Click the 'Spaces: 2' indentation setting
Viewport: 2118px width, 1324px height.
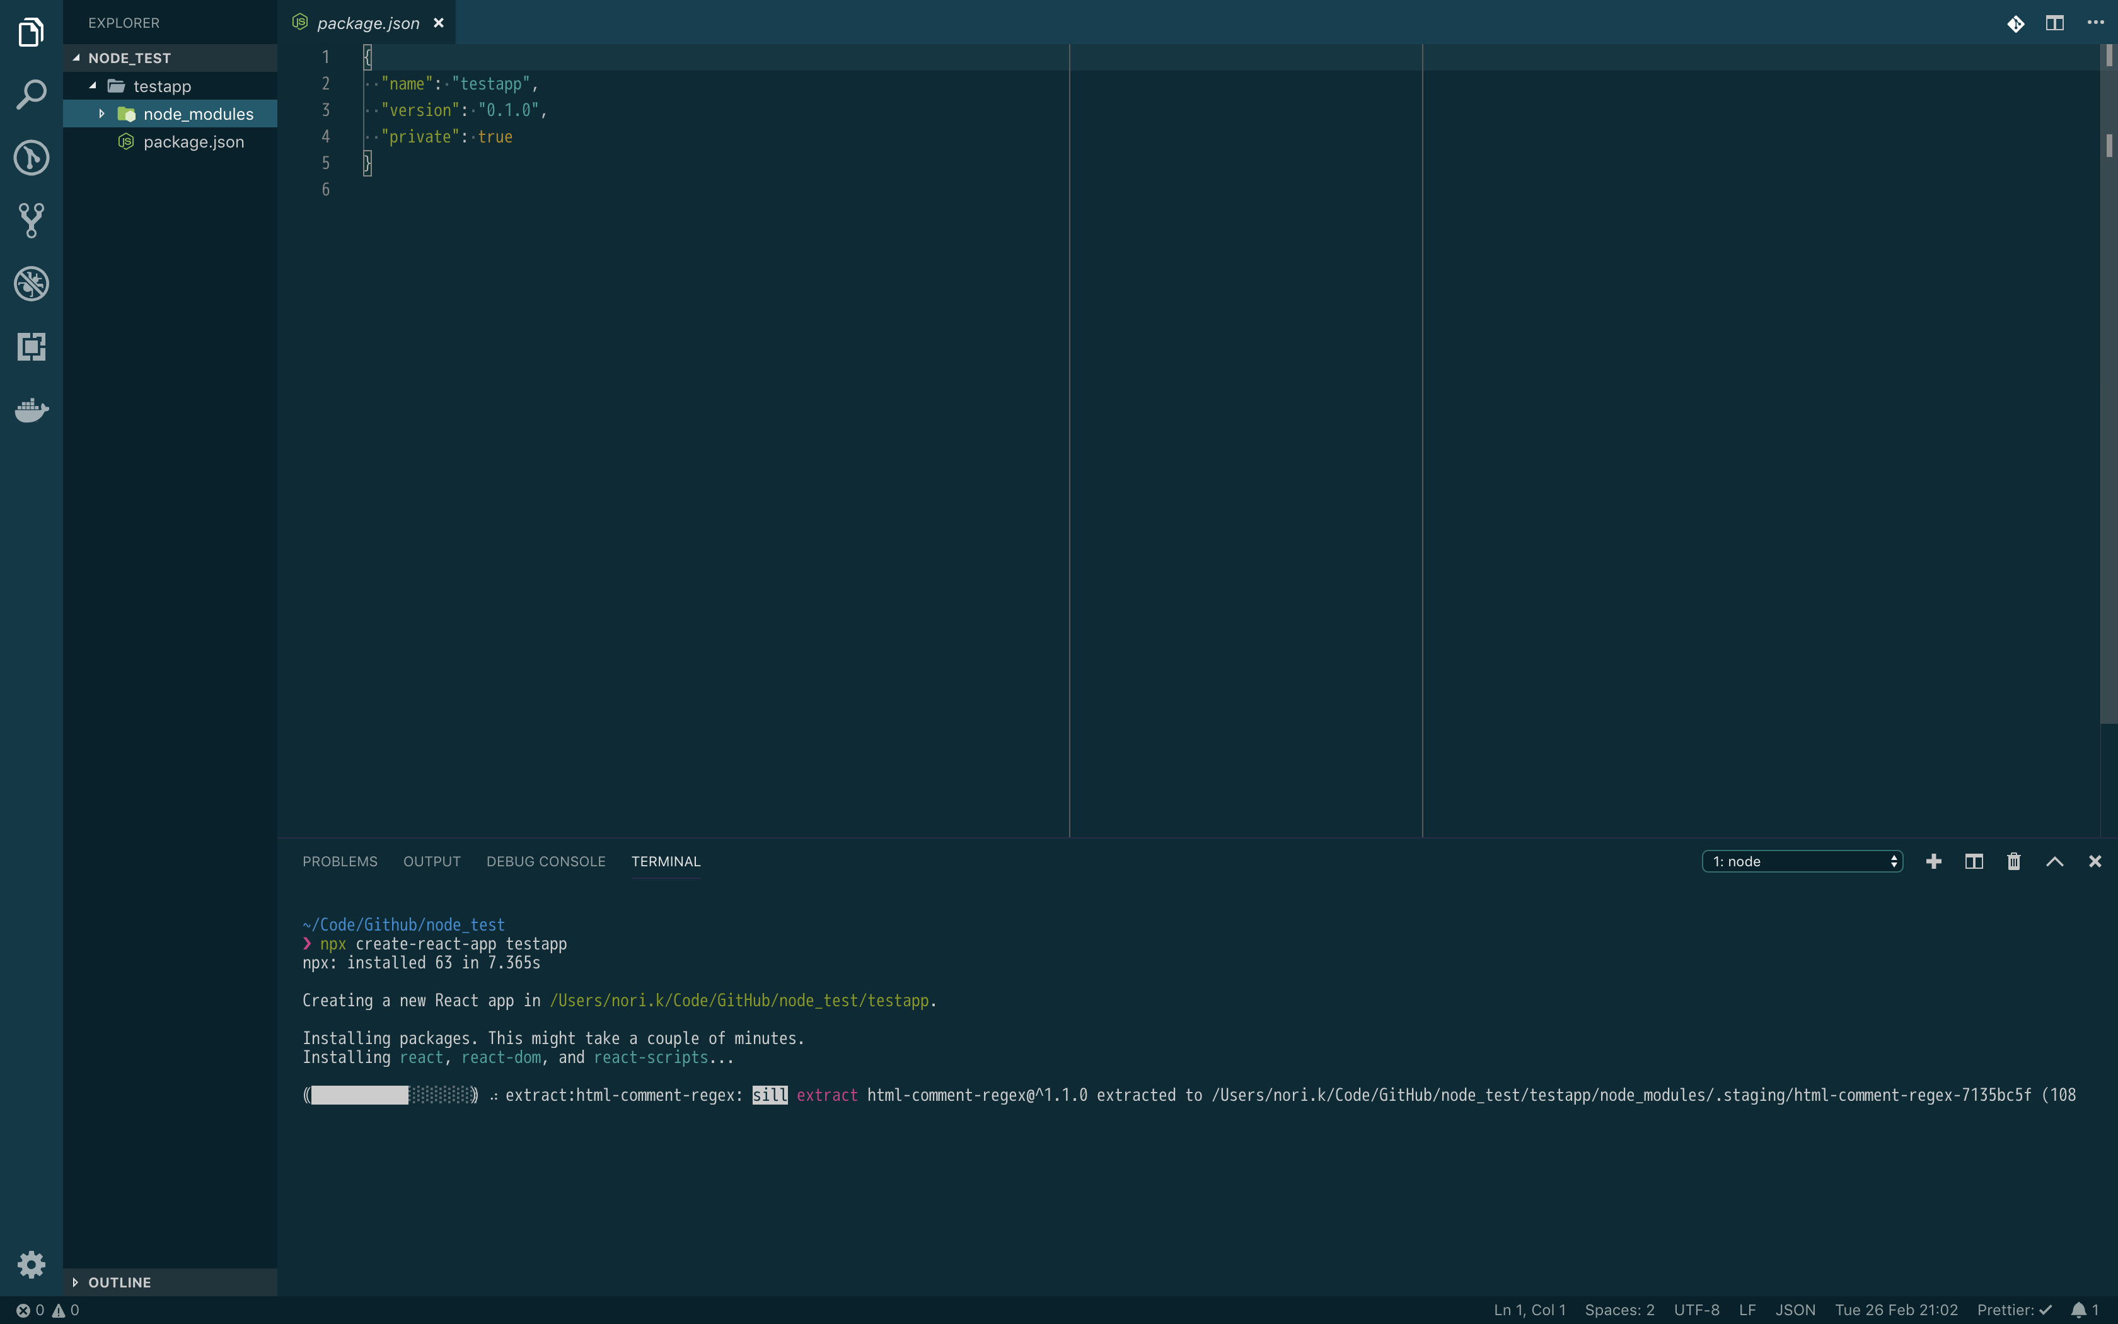(x=1619, y=1310)
